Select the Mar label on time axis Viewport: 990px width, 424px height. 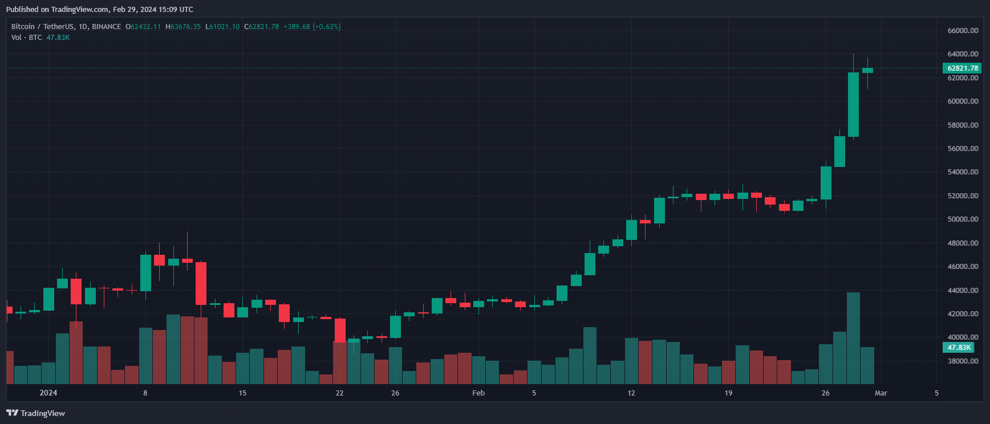coord(881,393)
